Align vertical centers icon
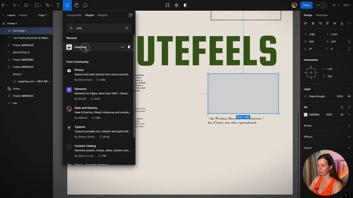The image size is (353, 198). pyautogui.click(x=335, y=23)
